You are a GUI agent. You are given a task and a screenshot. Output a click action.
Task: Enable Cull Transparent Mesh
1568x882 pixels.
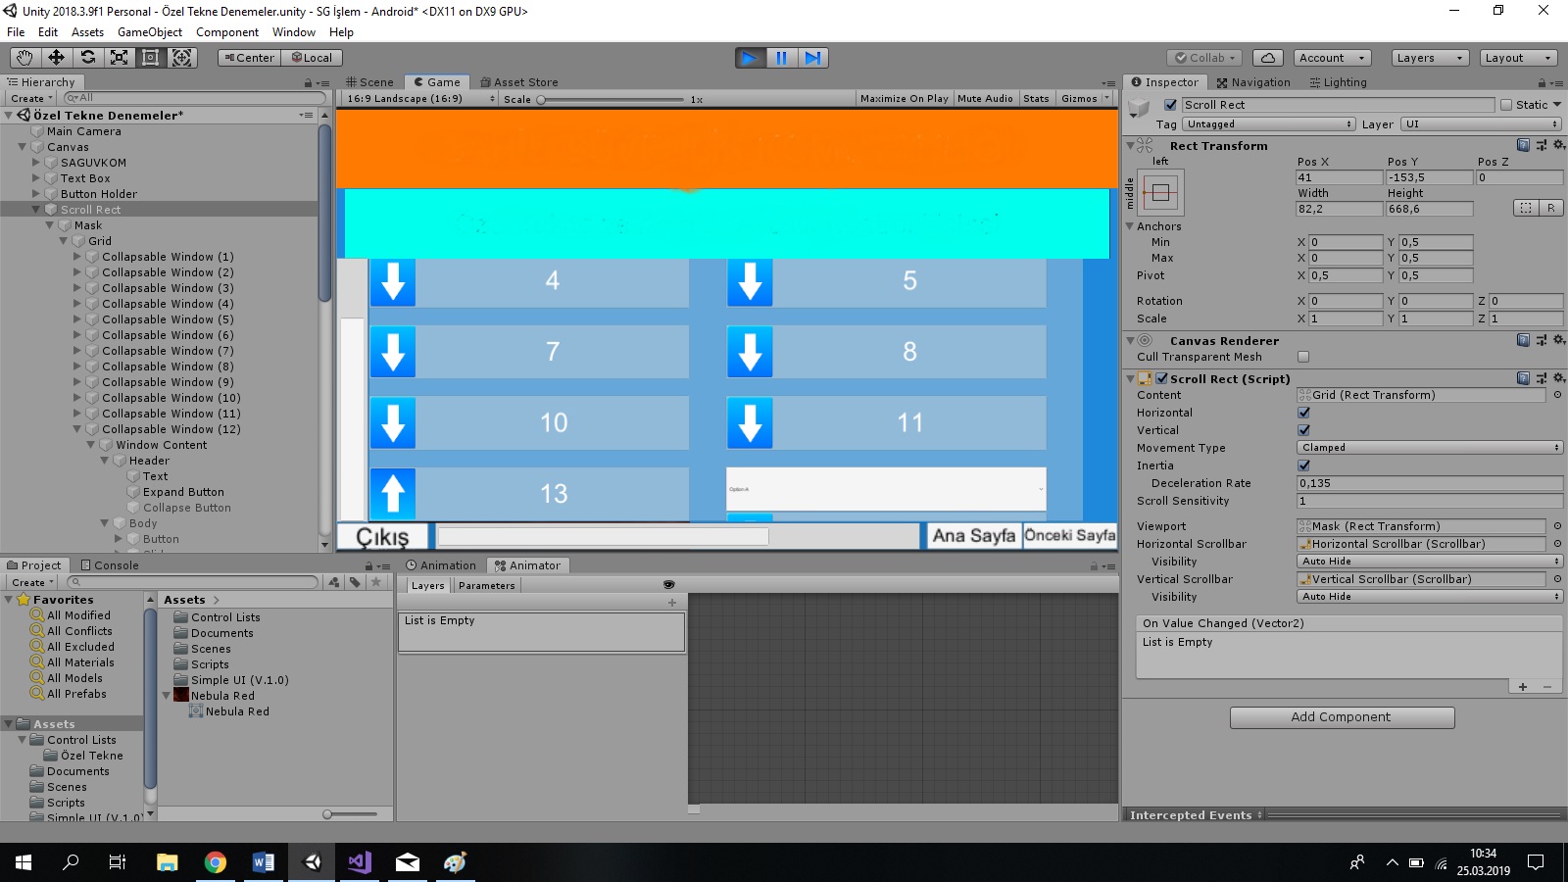pos(1303,357)
